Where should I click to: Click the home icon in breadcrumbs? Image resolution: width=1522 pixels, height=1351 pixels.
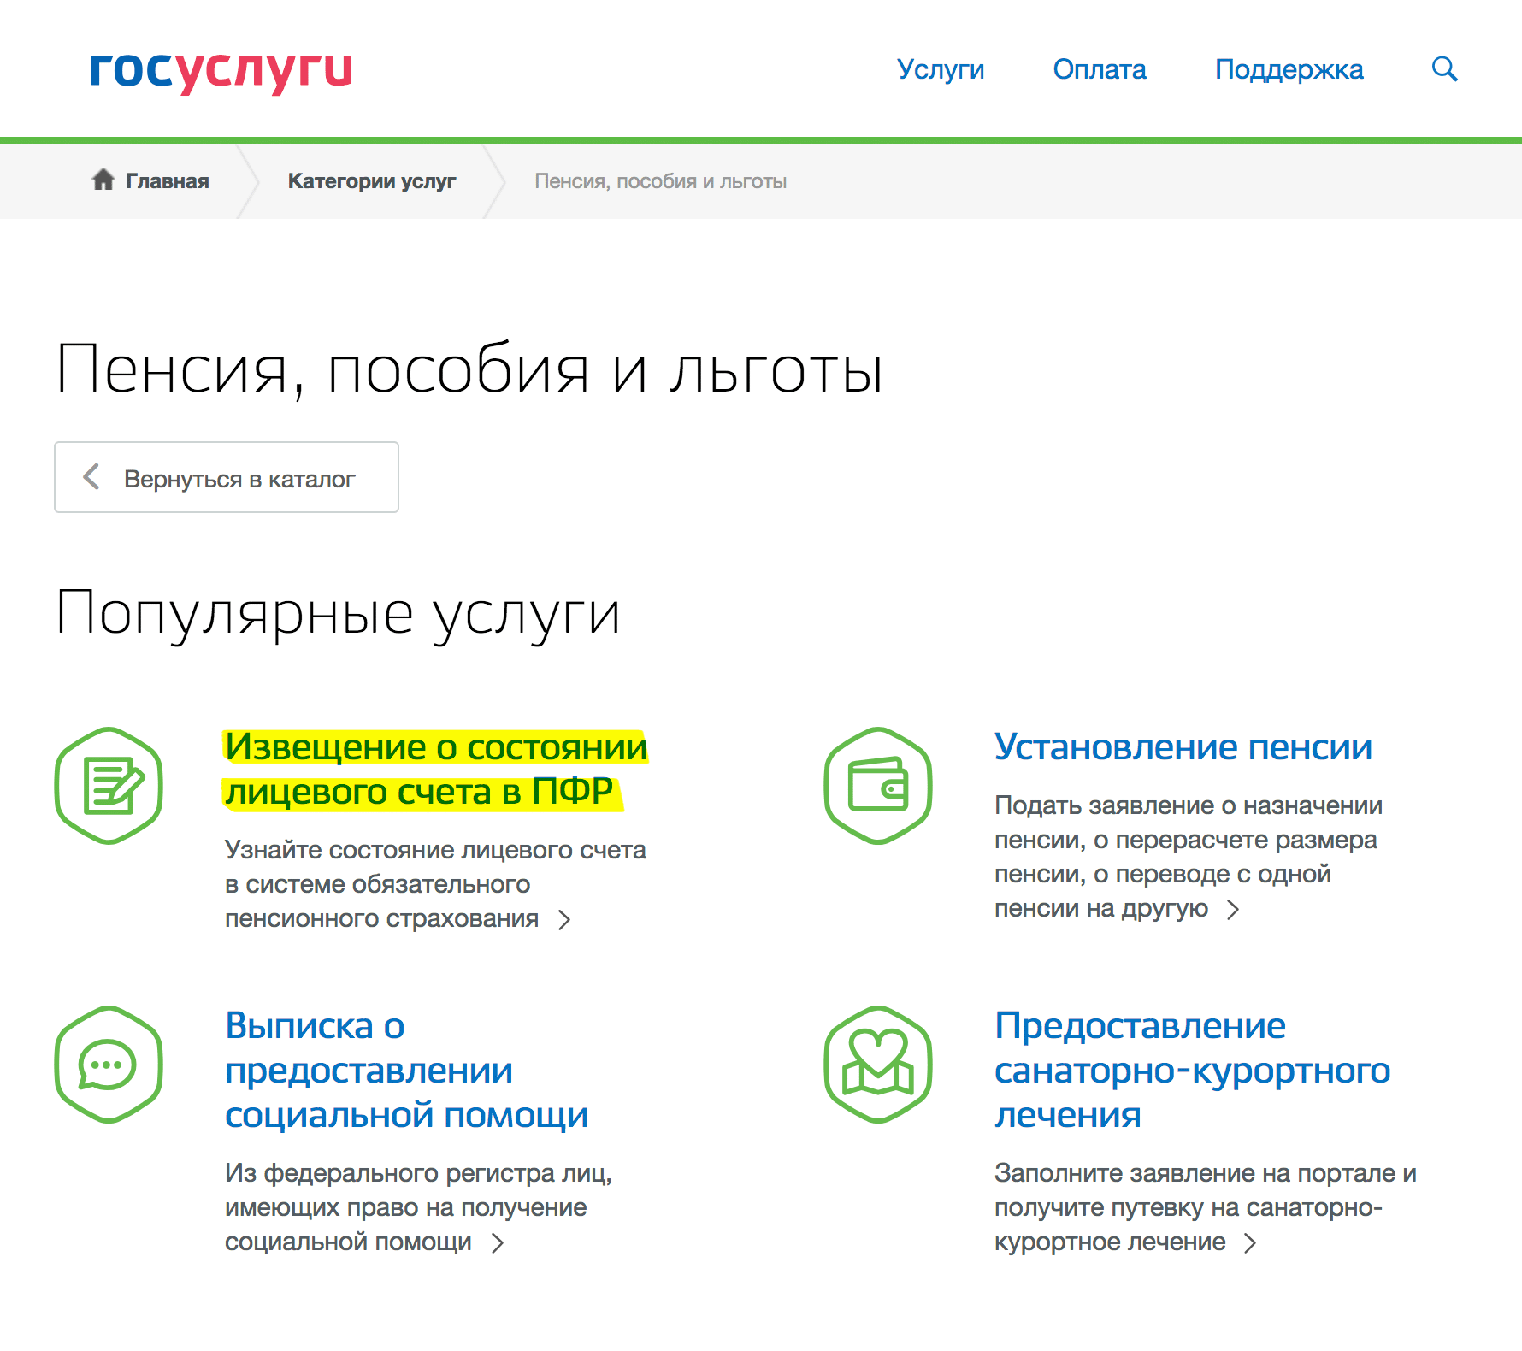103,180
